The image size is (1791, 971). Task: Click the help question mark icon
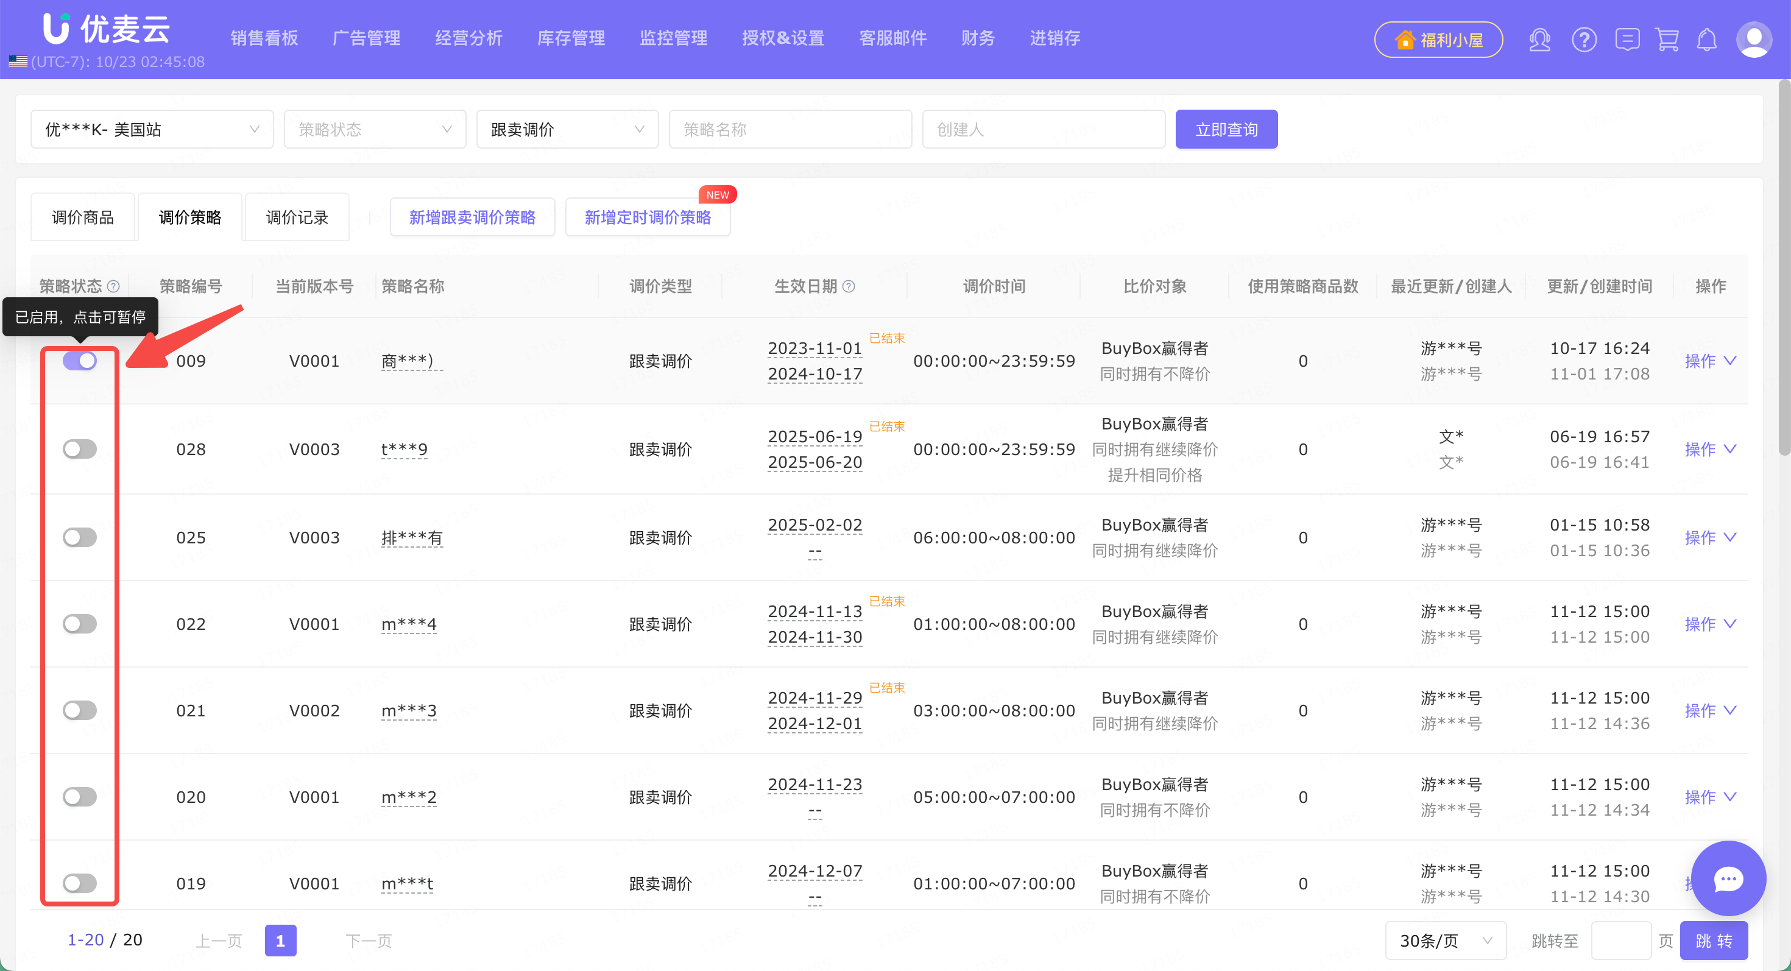point(1584,40)
